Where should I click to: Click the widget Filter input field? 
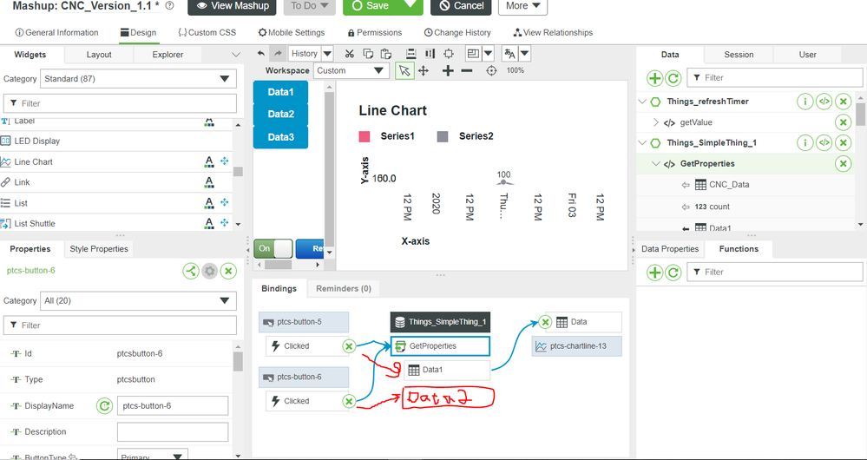[120, 103]
